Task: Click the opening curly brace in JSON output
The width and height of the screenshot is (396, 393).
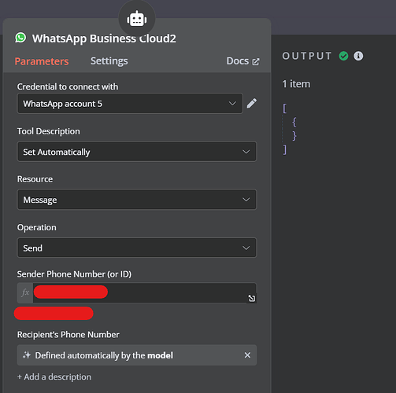Action: (x=294, y=122)
